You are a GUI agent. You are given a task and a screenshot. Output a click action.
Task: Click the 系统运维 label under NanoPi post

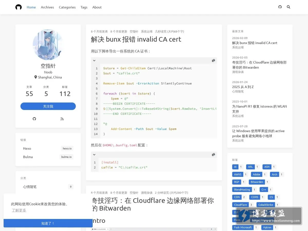(238, 116)
